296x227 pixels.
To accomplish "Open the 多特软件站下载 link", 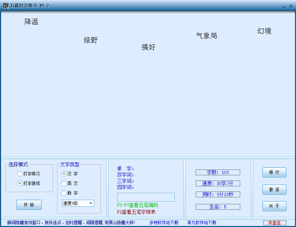I will coord(164,223).
